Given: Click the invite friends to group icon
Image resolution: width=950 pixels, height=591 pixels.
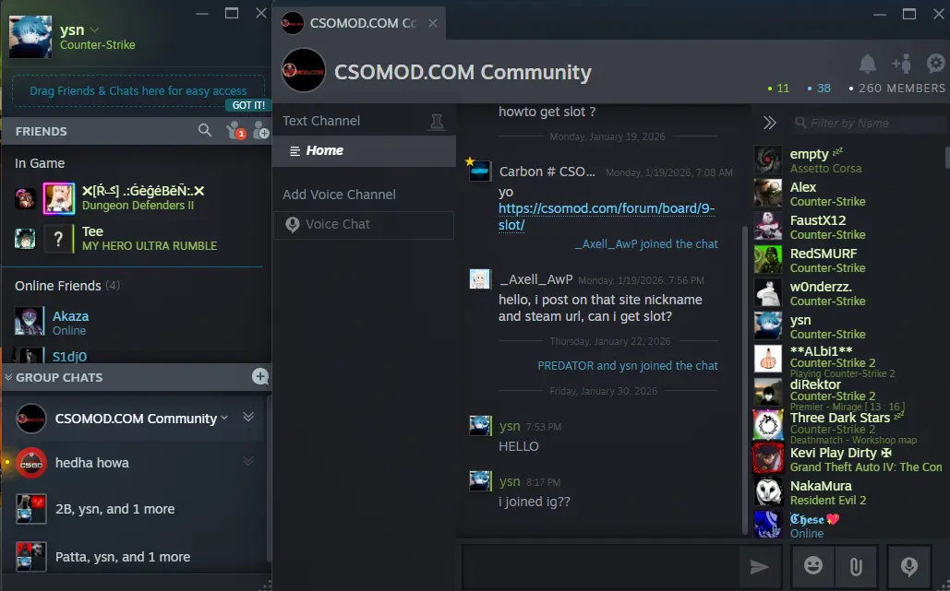Looking at the screenshot, I should click(901, 63).
